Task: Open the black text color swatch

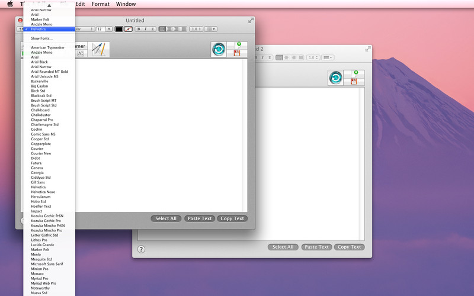Action: point(119,29)
